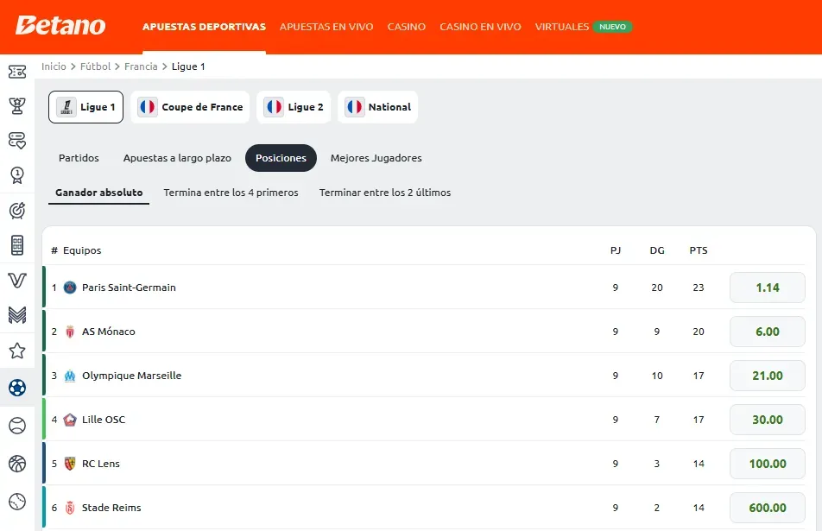Choose the Ligue 2 competition button

pyautogui.click(x=294, y=107)
